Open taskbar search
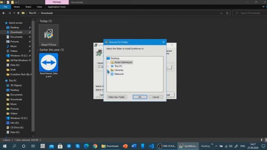The image size is (267, 150). point(14,146)
